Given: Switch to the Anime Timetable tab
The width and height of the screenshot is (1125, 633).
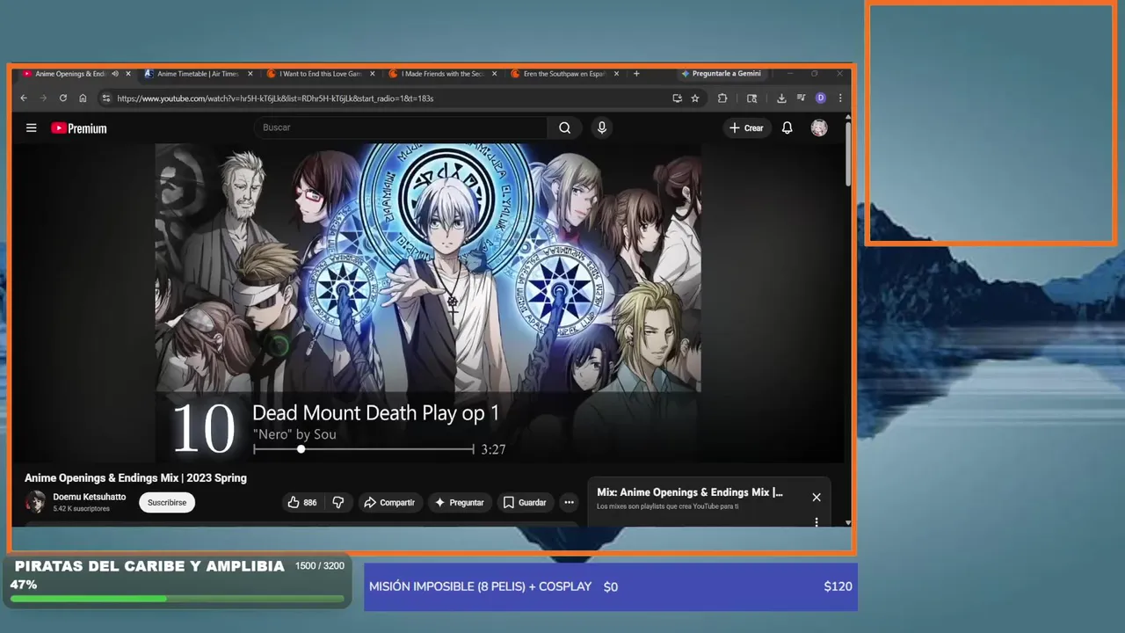Looking at the screenshot, I should [198, 74].
